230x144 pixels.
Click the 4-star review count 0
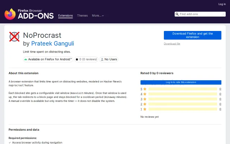[220, 94]
